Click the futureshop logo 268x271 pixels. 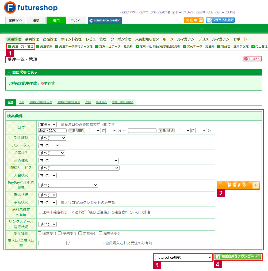(31, 7)
